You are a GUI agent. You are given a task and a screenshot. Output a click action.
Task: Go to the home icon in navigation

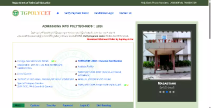click(58, 13)
